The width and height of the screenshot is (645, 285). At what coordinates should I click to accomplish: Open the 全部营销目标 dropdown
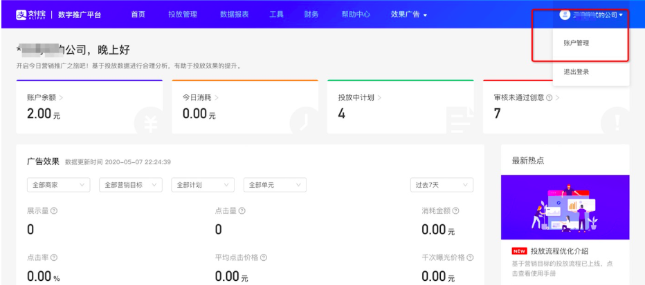point(131,185)
